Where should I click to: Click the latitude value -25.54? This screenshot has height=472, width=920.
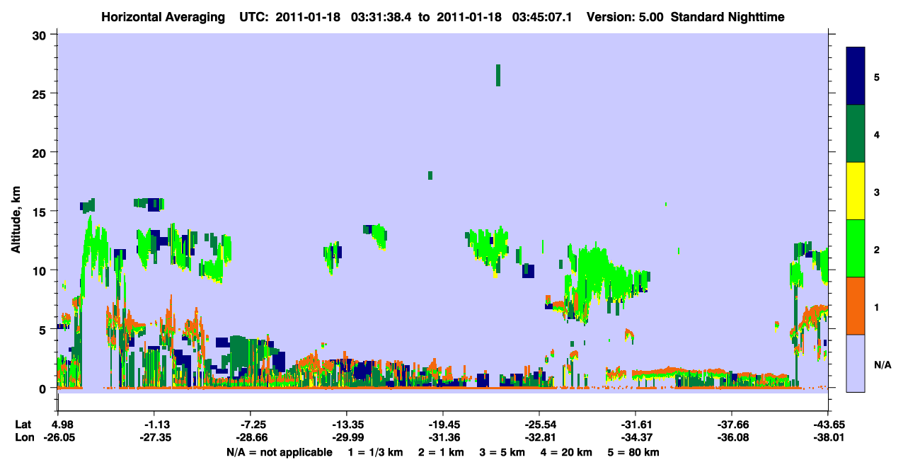539,425
